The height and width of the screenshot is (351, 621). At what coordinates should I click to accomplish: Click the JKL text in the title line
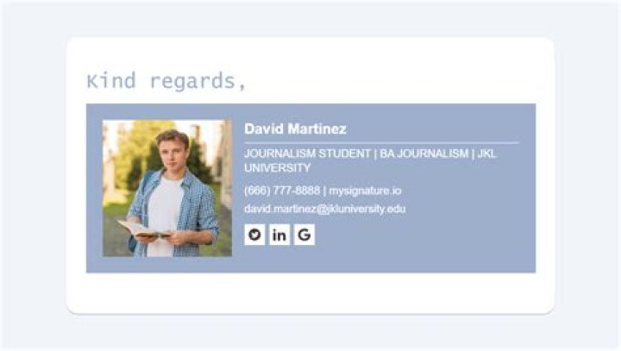pyautogui.click(x=487, y=154)
